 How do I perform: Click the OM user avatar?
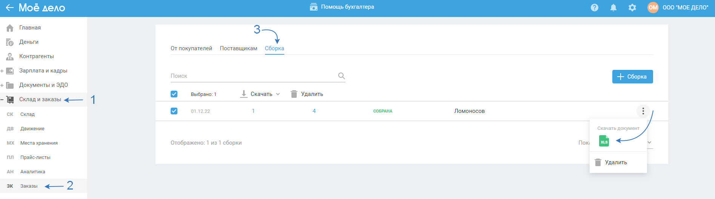(x=653, y=8)
